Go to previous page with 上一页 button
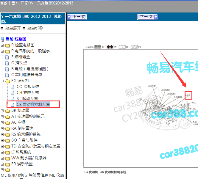 click(77, 17)
